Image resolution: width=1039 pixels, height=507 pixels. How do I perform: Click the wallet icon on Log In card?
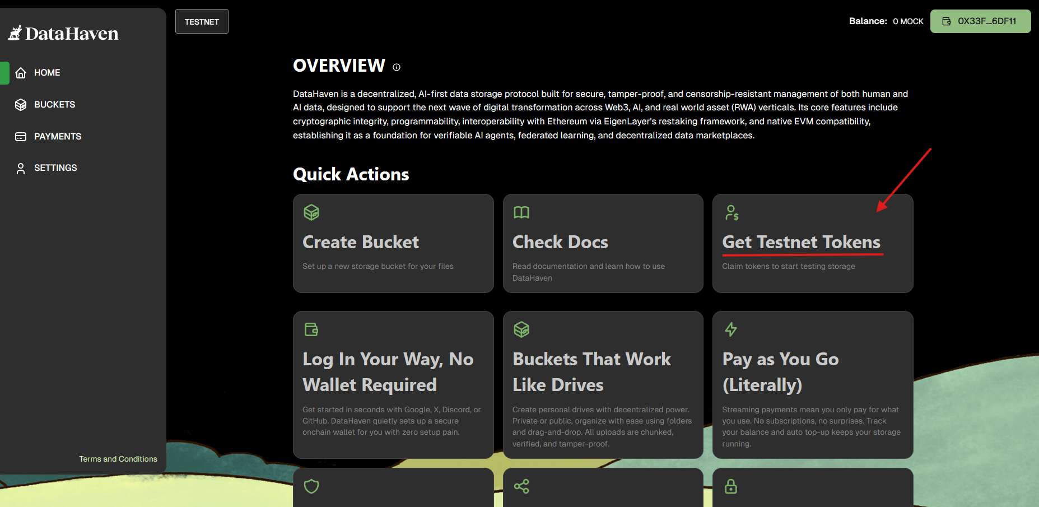click(x=311, y=329)
